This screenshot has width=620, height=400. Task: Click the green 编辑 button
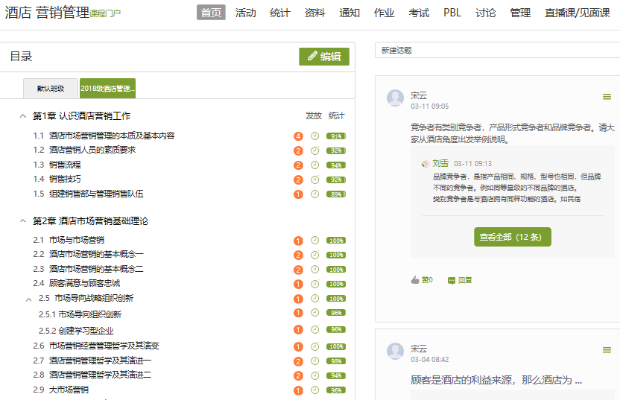(x=323, y=57)
